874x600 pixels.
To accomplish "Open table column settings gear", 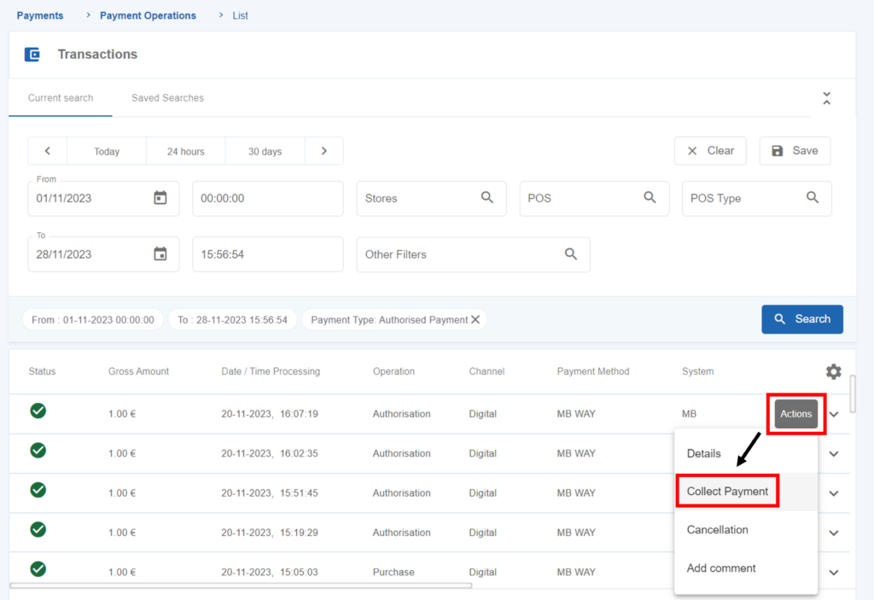I will tap(833, 372).
